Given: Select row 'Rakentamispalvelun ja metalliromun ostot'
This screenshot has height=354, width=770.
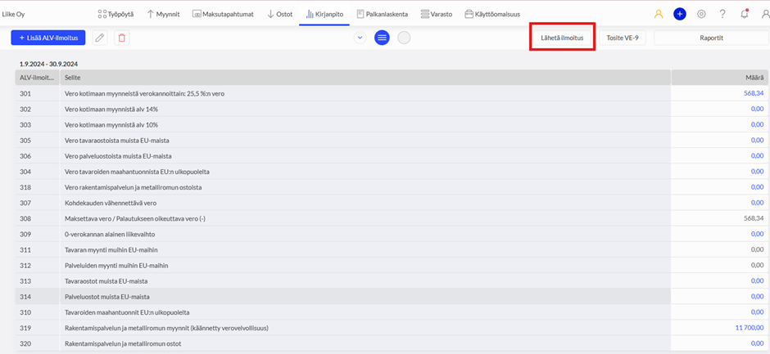Looking at the screenshot, I should point(390,343).
